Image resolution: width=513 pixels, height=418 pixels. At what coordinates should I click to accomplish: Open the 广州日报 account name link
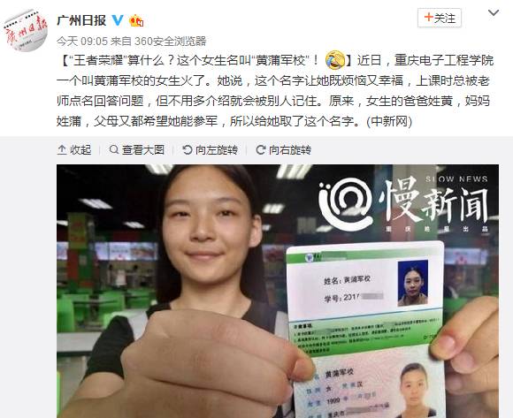tap(81, 20)
